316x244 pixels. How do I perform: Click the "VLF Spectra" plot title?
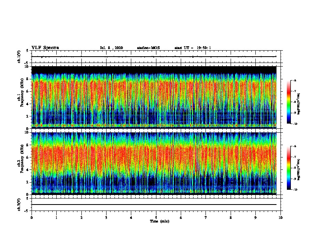point(45,48)
